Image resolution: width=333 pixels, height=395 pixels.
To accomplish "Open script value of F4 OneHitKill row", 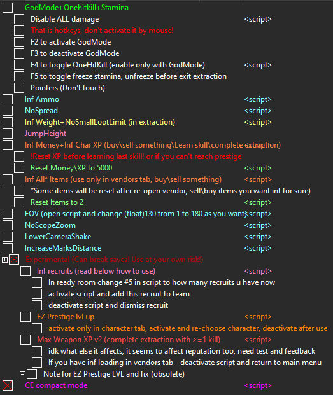I will (258, 65).
